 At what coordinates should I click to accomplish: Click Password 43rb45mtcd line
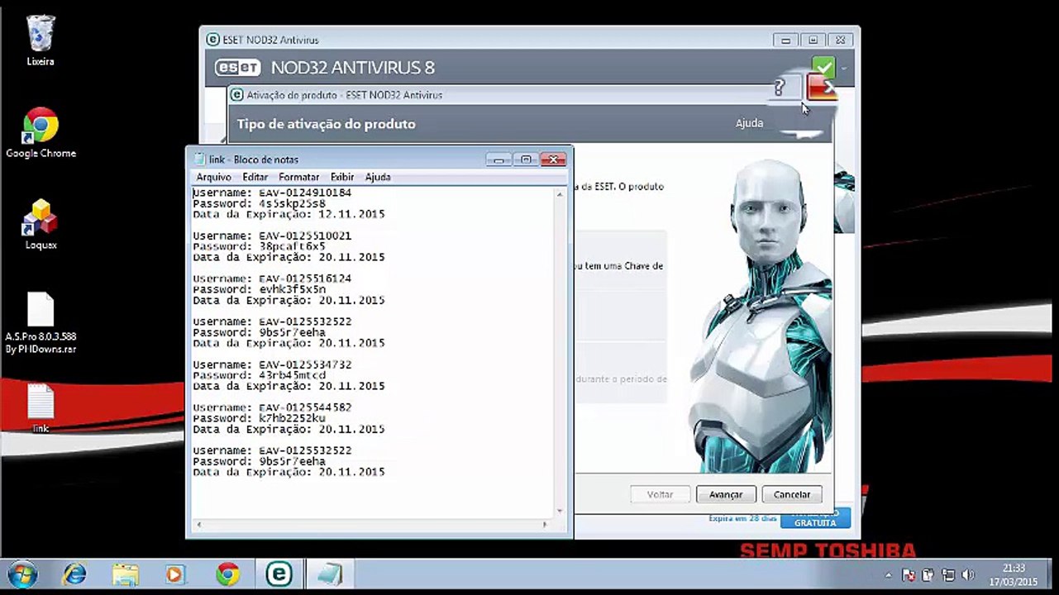click(259, 375)
